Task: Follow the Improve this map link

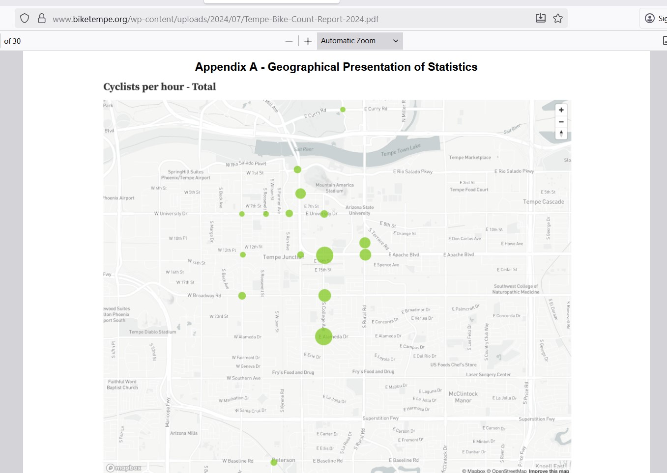Action: pyautogui.click(x=549, y=471)
